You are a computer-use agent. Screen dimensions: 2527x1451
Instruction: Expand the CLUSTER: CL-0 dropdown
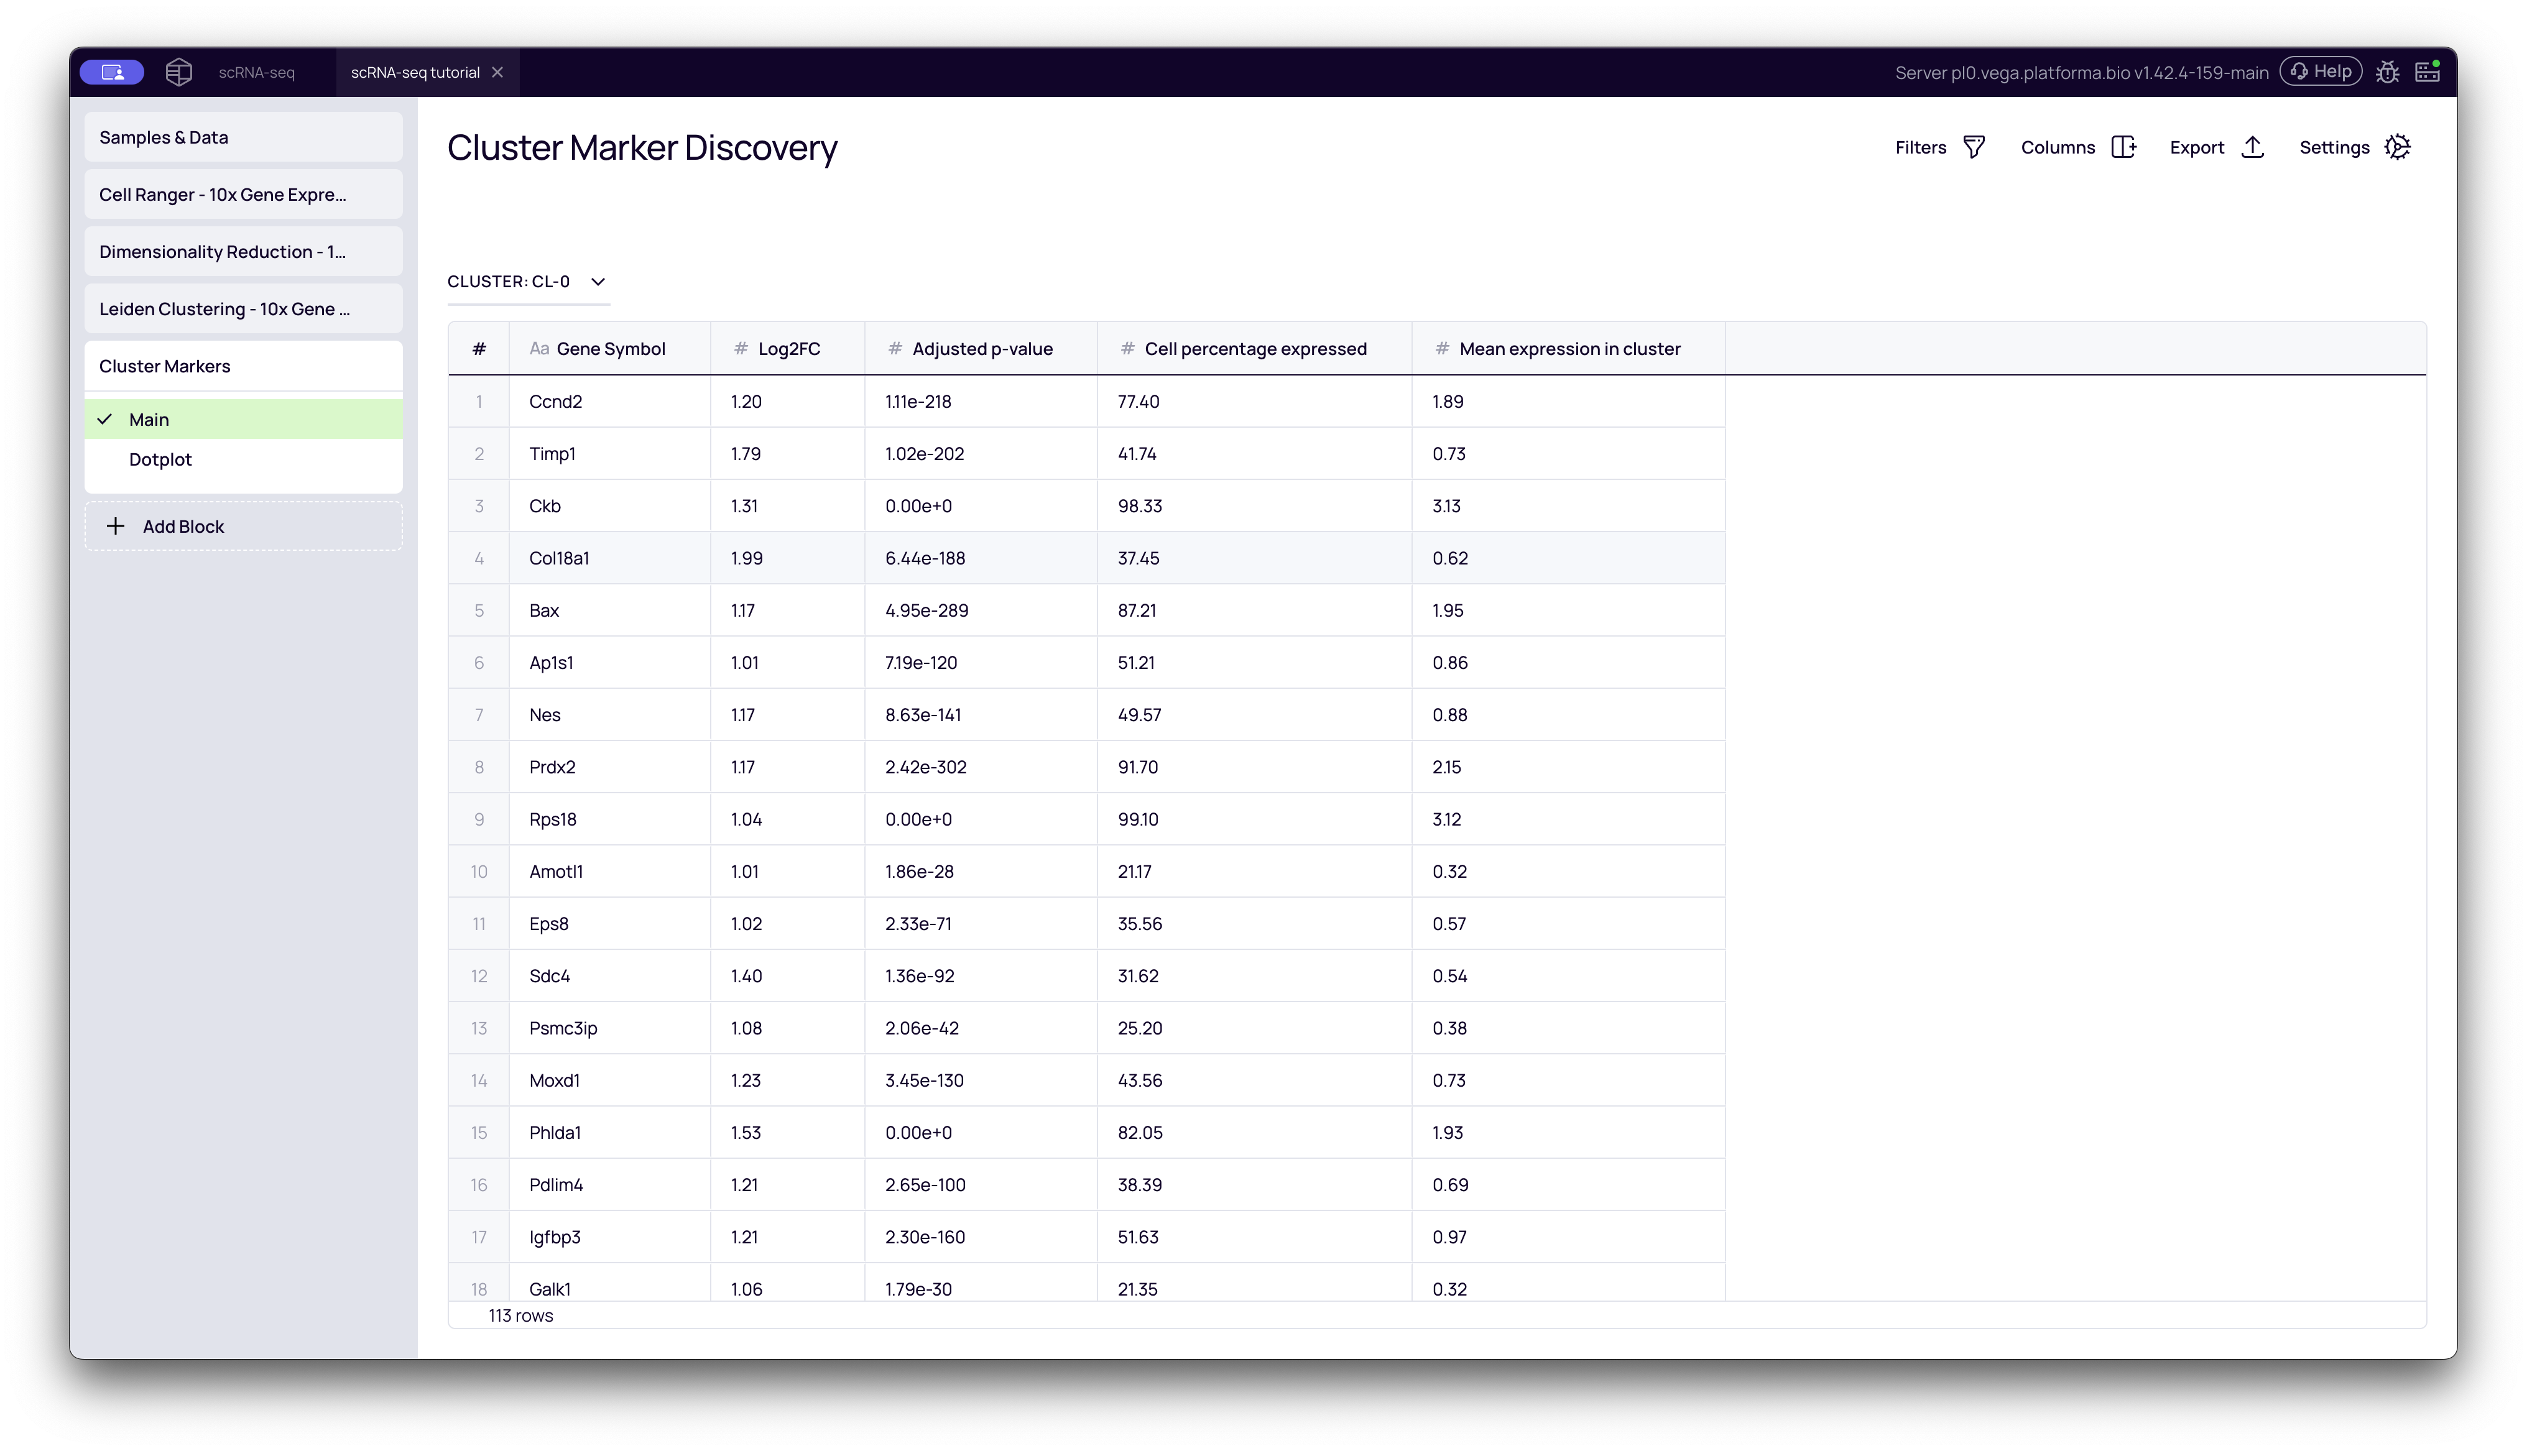click(x=598, y=281)
